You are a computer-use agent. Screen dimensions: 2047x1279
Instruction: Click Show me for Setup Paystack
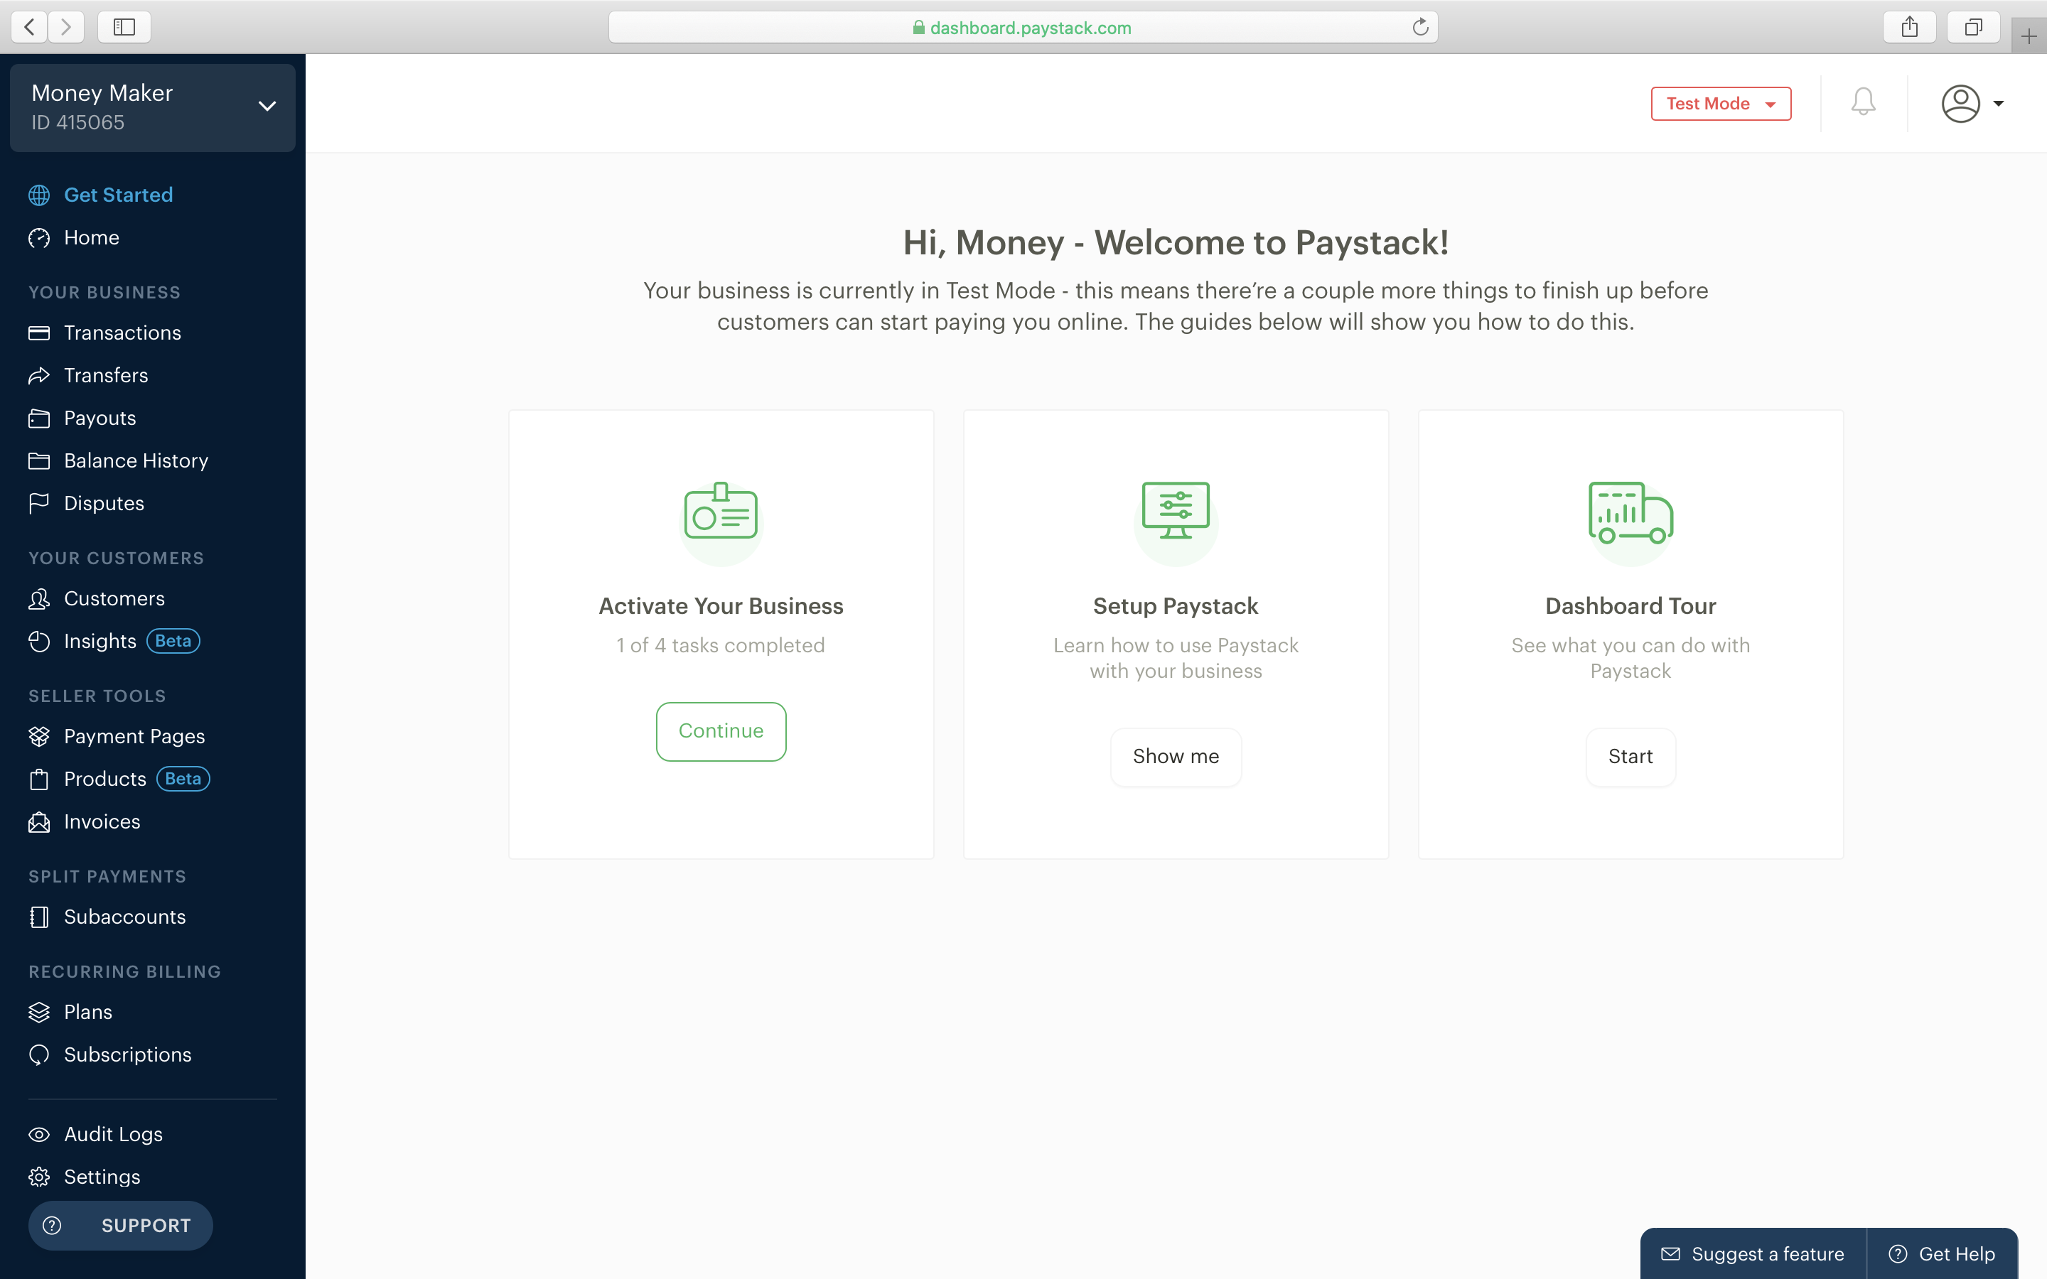1176,755
